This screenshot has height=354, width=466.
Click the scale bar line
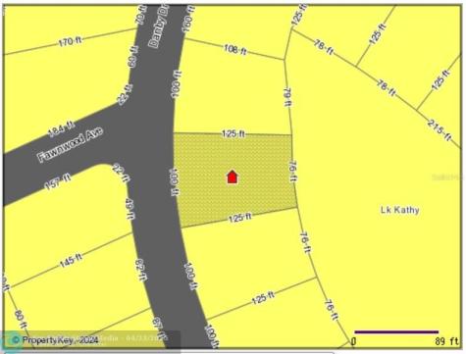(x=396, y=332)
